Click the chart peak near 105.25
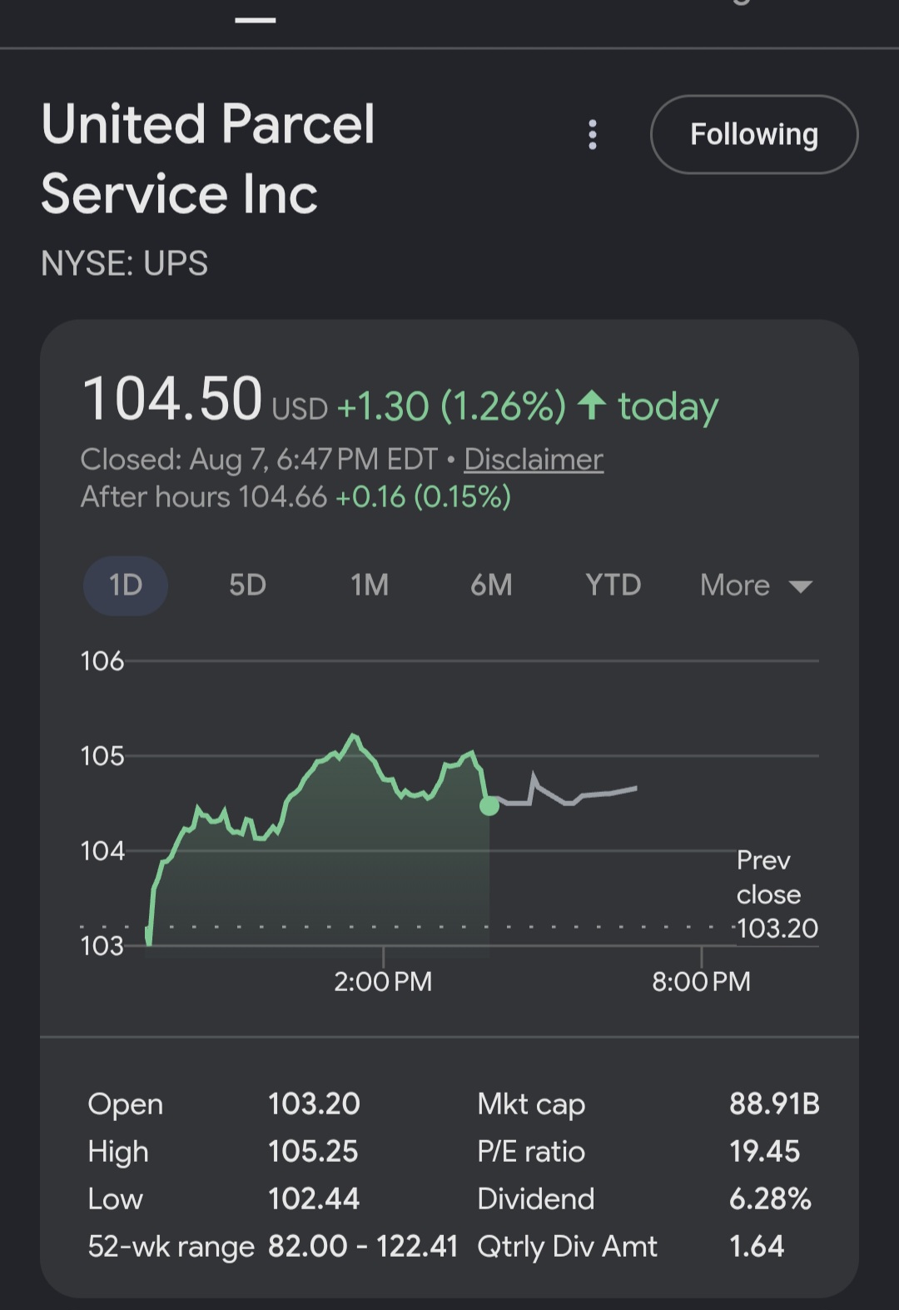 (x=355, y=736)
